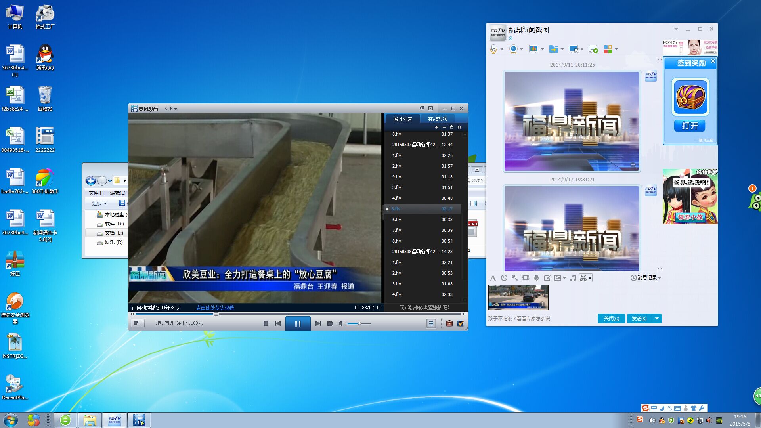
Task: Open 文件(F) menu in Explorer window
Action: (96, 193)
